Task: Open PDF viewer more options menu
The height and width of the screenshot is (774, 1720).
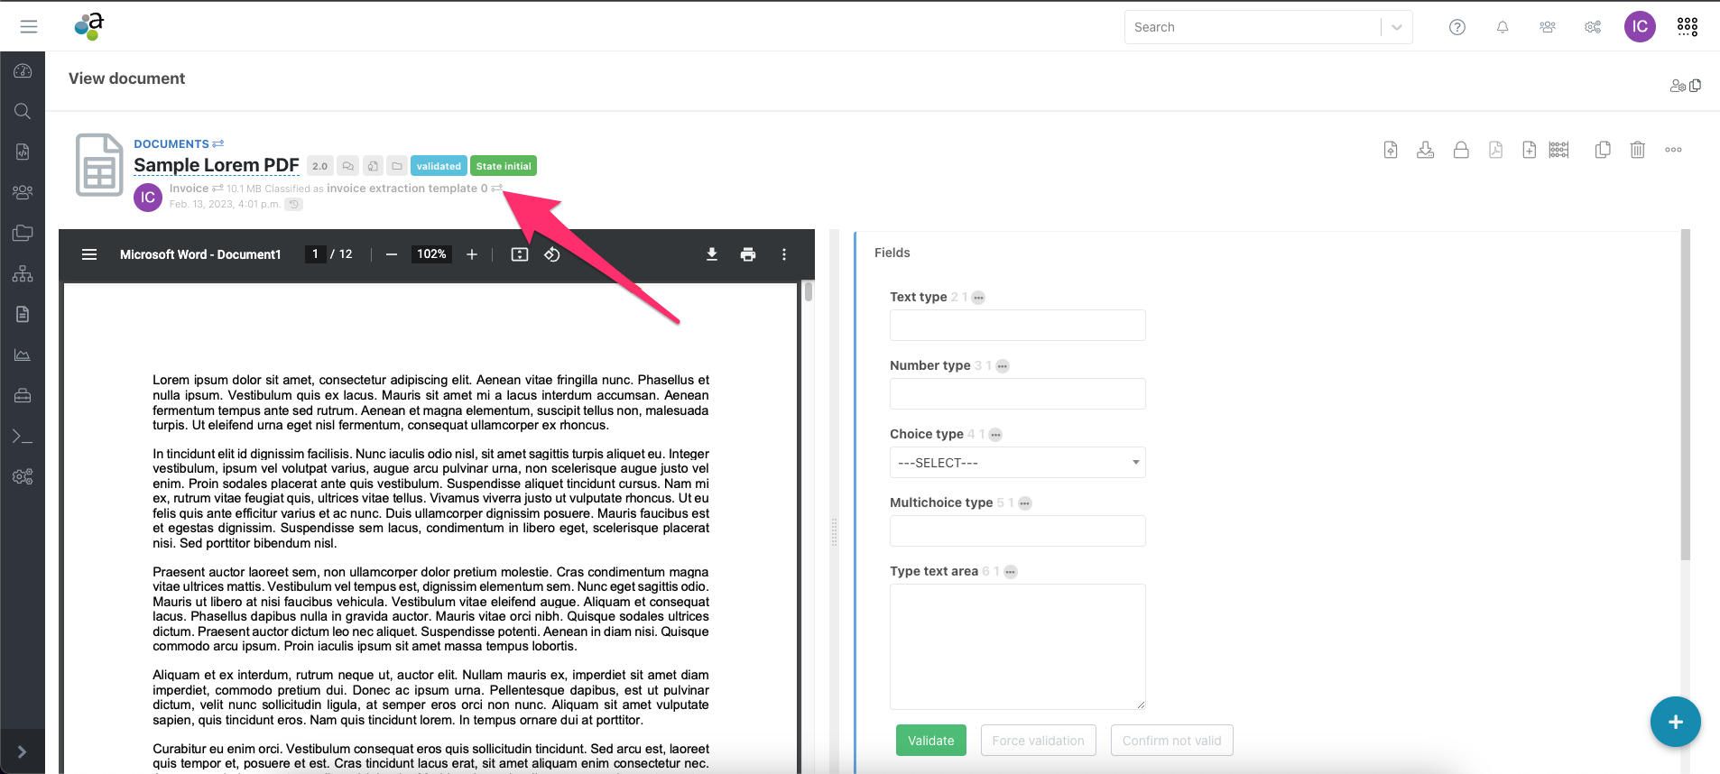Action: [x=783, y=254]
